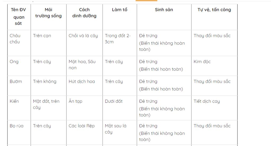Select the "Làm tổ" header cell

(x=120, y=10)
